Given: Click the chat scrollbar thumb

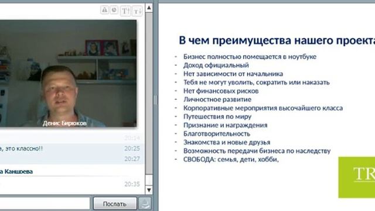Looking at the screenshot, I should (x=149, y=180).
